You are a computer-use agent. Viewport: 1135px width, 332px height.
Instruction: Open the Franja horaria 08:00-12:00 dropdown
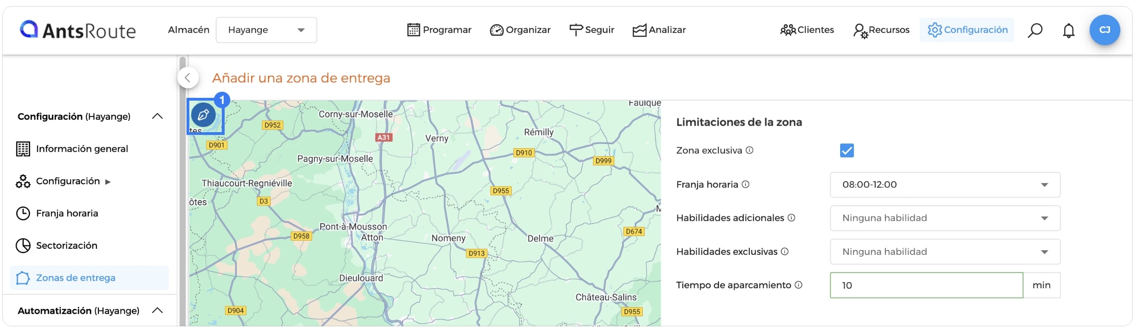click(x=945, y=185)
